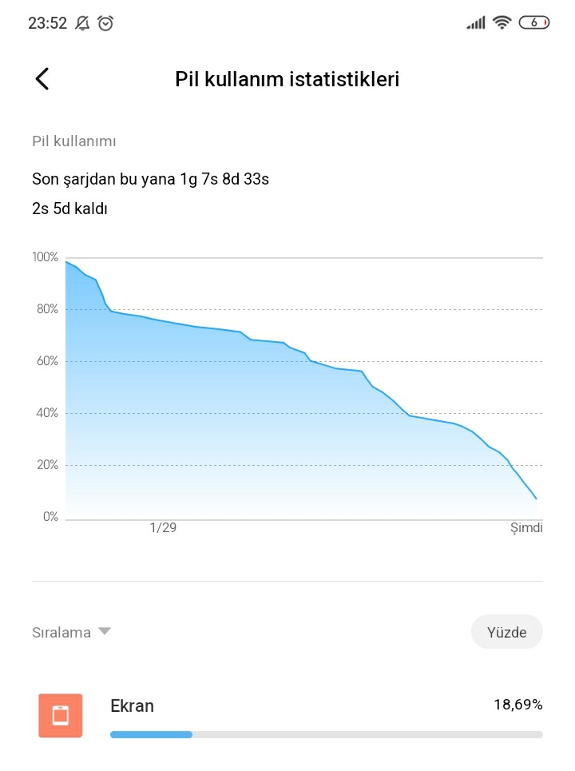Tap the Pil kullanım istatistikleri title
575x771 pixels.
pyautogui.click(x=287, y=79)
